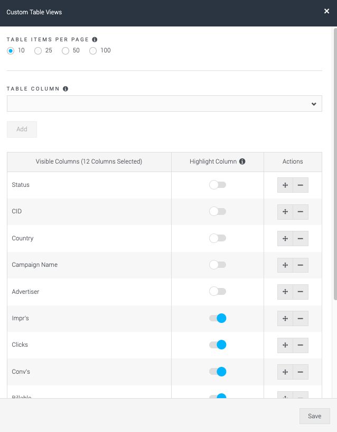Disable highlight for Clicks column
Image resolution: width=337 pixels, height=432 pixels.
(x=218, y=345)
